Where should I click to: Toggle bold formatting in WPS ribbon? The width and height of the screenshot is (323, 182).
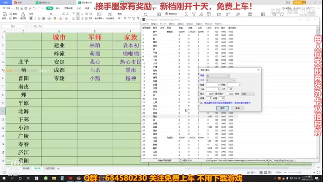click(x=31, y=18)
